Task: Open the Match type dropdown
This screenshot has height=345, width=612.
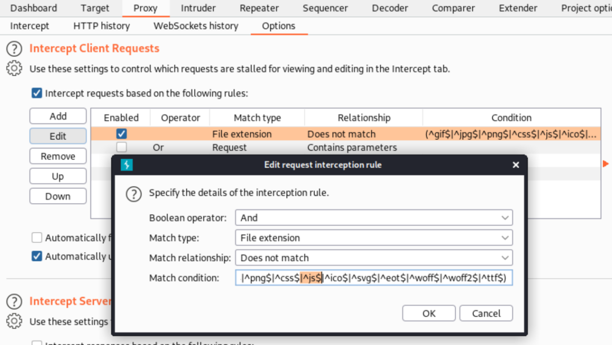Action: pyautogui.click(x=374, y=237)
